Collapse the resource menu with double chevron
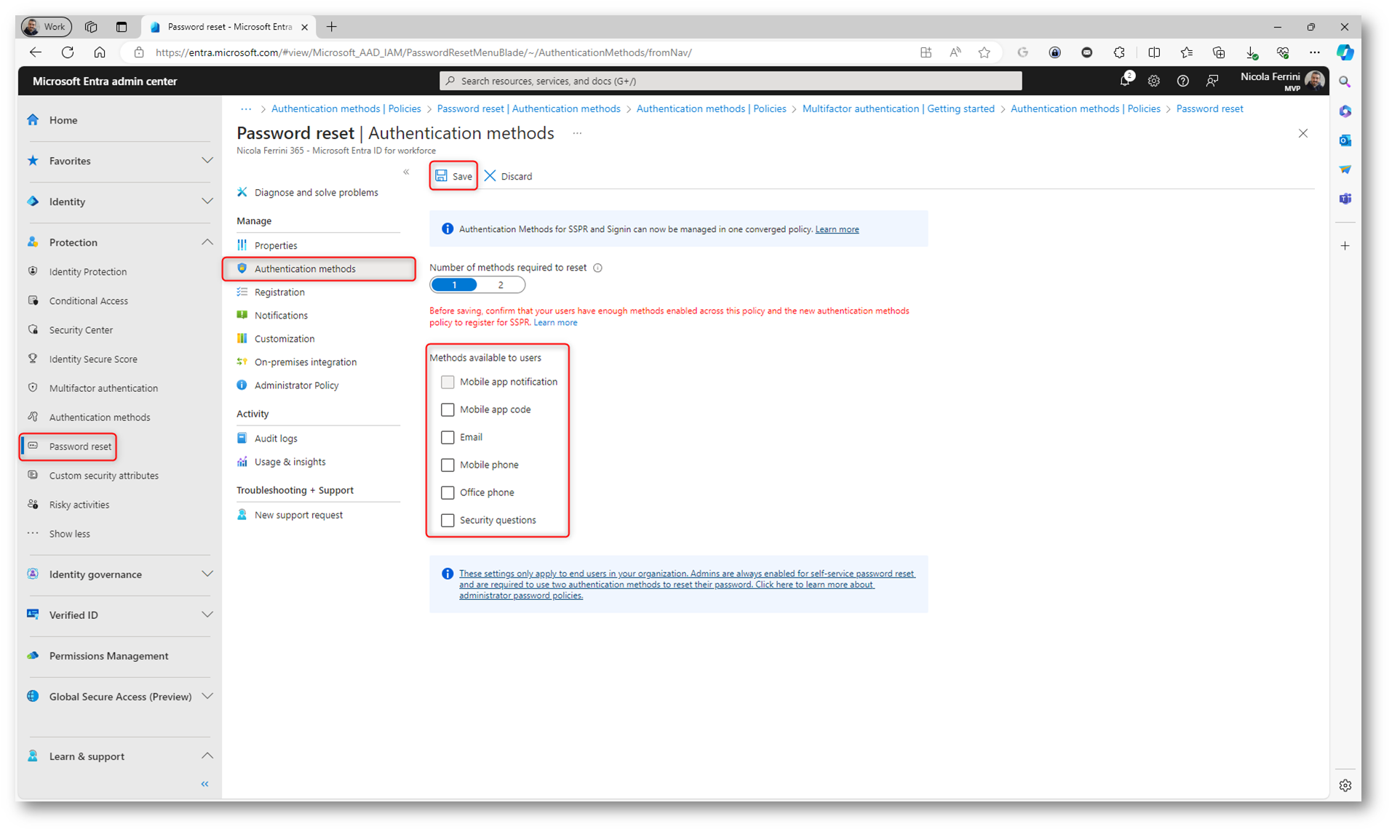 [x=406, y=172]
